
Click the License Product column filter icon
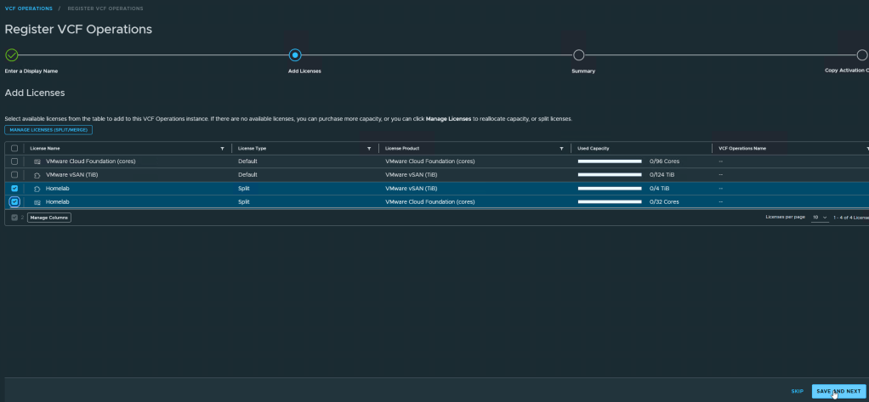point(561,148)
